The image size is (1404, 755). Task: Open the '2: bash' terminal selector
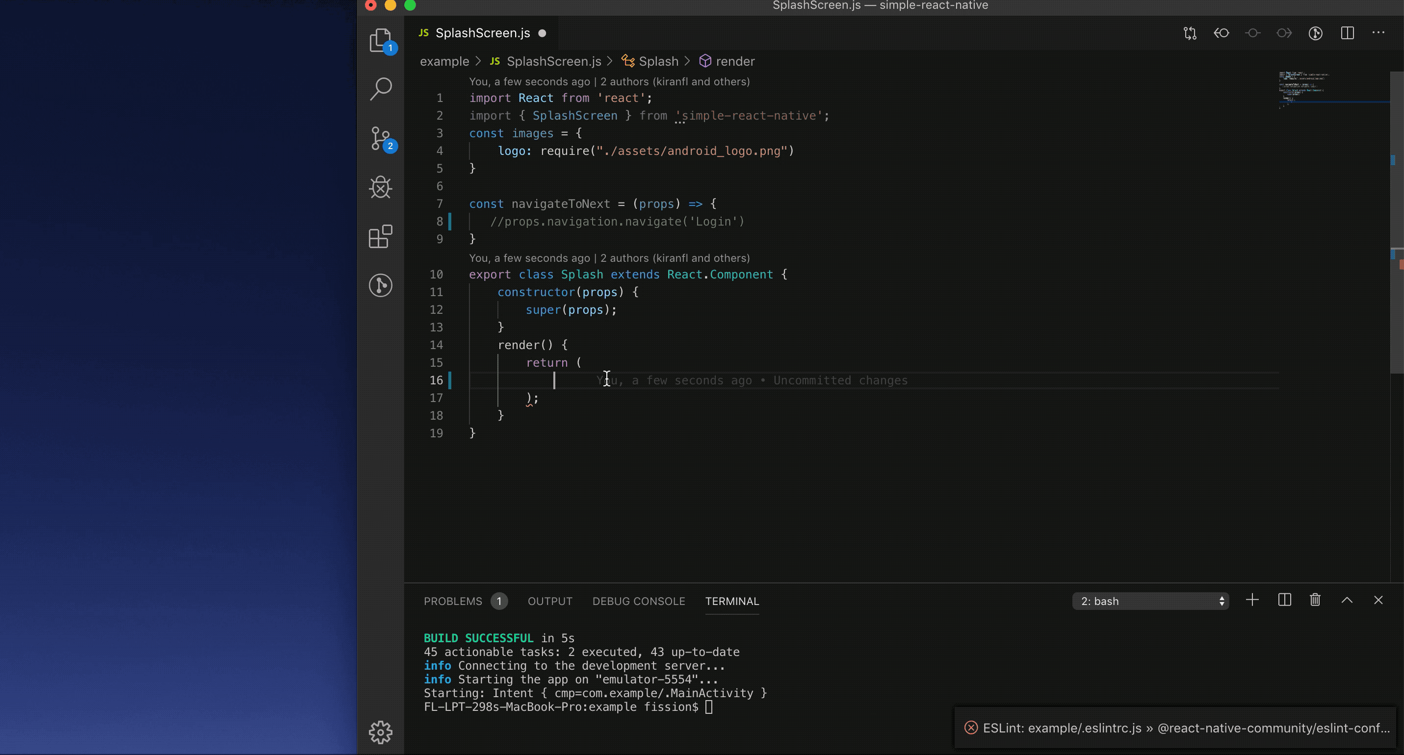click(1150, 601)
